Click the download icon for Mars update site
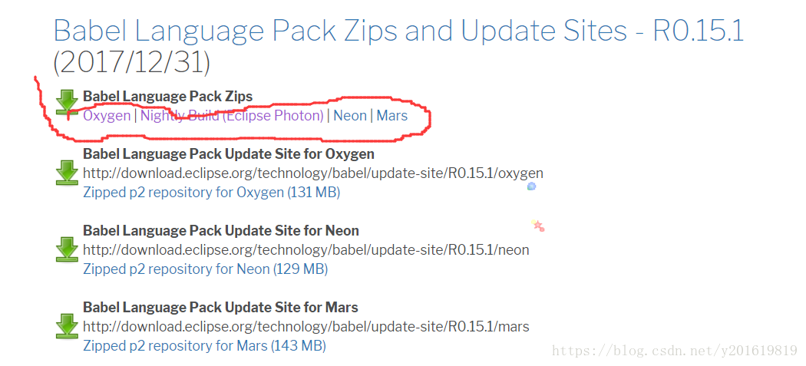 [x=68, y=325]
